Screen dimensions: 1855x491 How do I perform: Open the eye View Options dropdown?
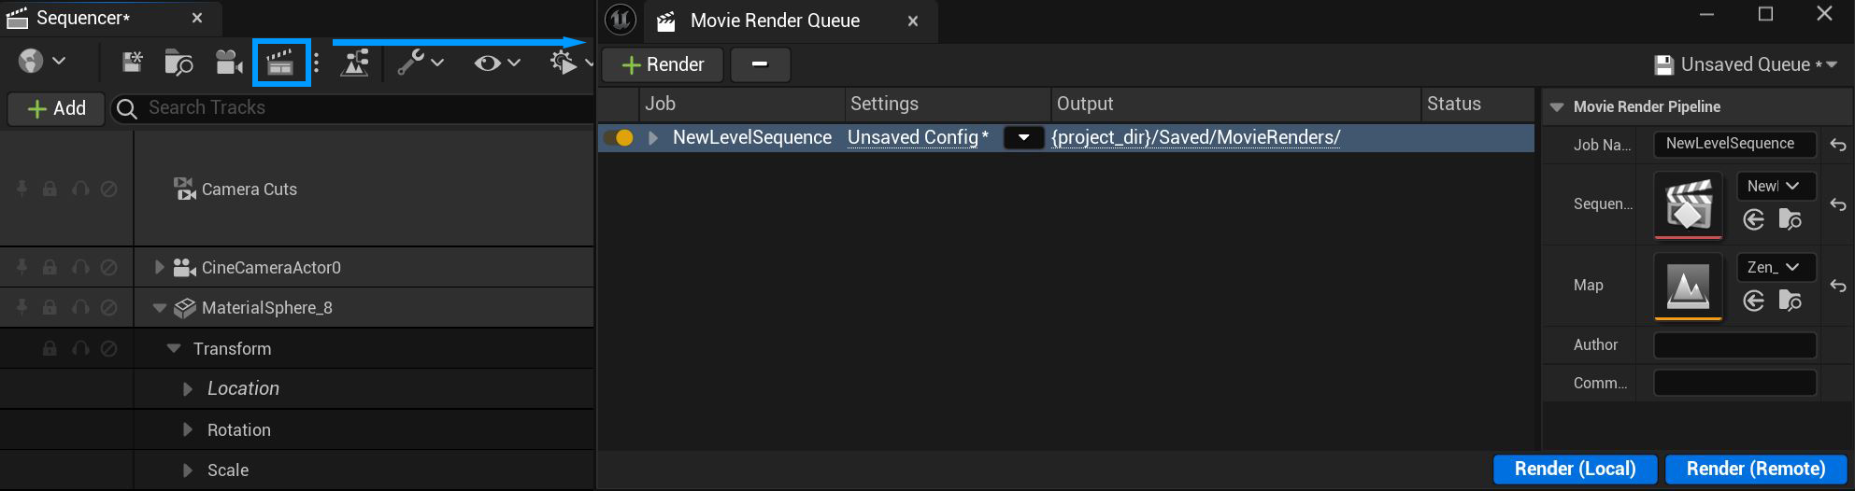pos(496,63)
